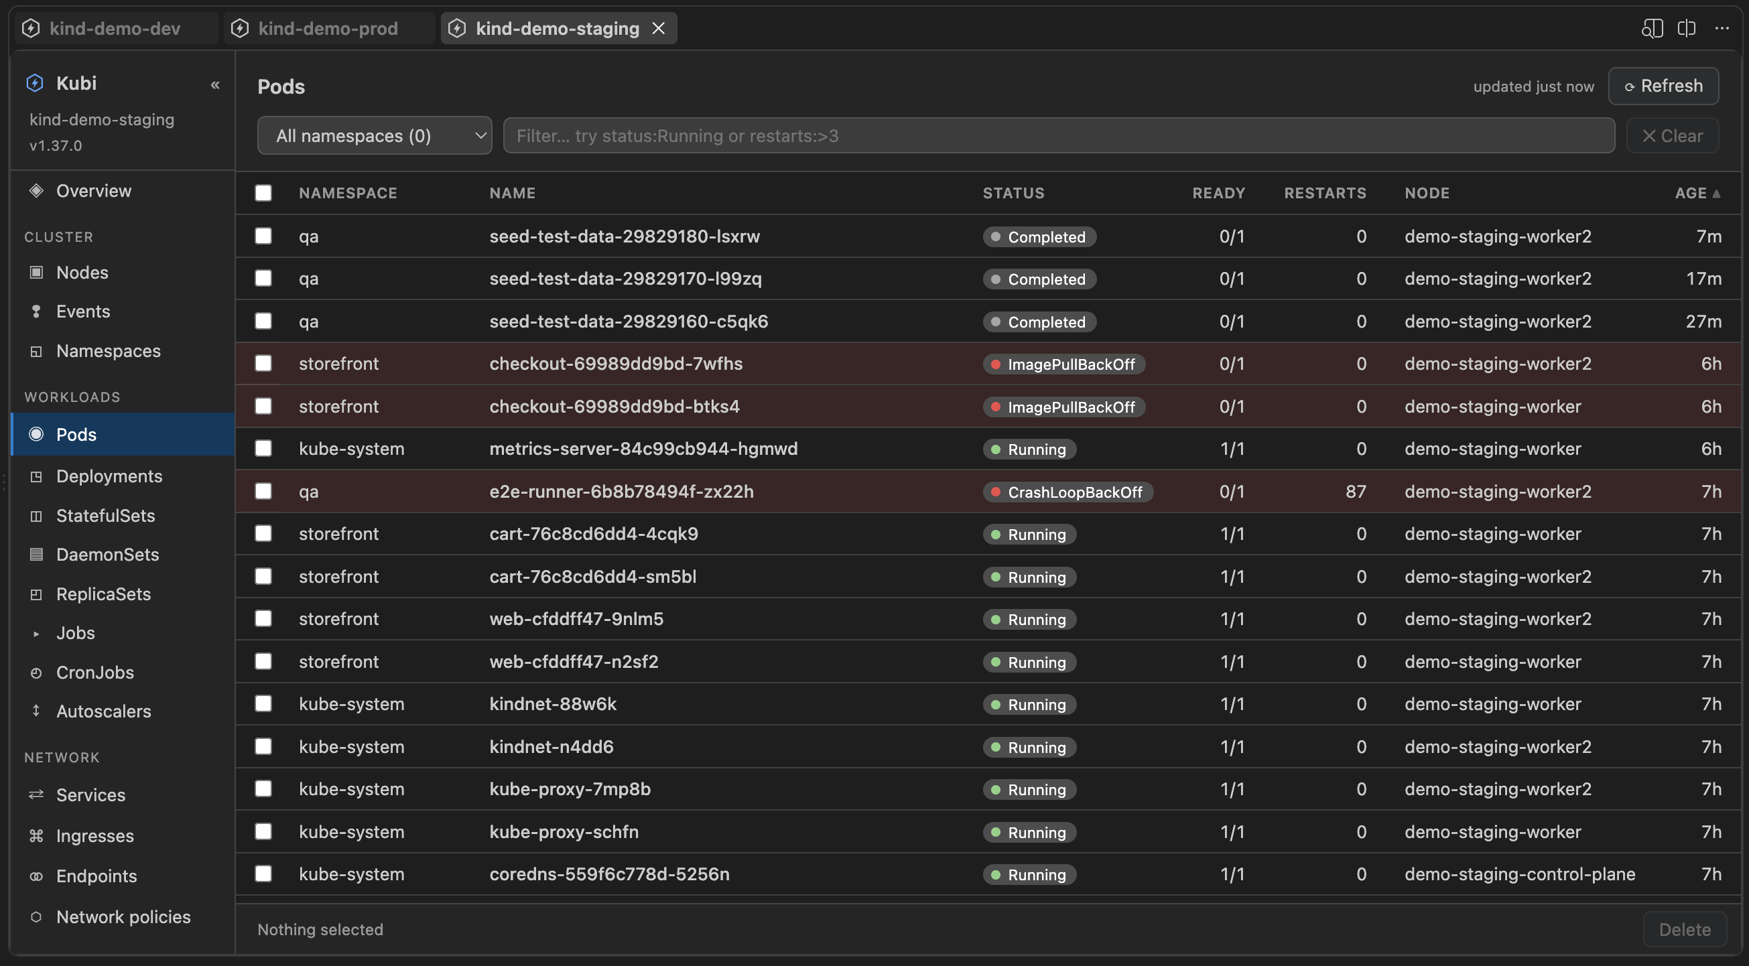Click the Nodes icon in sidebar
Screen dimensions: 1749x966
[x=36, y=272]
